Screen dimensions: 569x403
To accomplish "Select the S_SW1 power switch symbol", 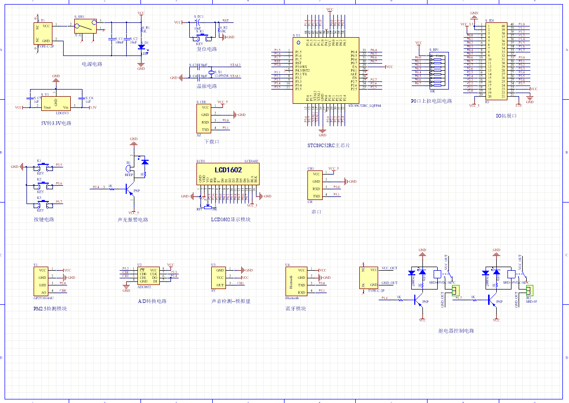I will pos(86,26).
